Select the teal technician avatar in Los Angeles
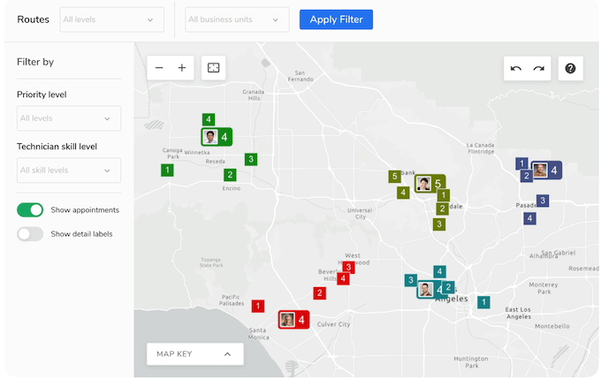Viewport: 601px width, 379px height. 426,289
